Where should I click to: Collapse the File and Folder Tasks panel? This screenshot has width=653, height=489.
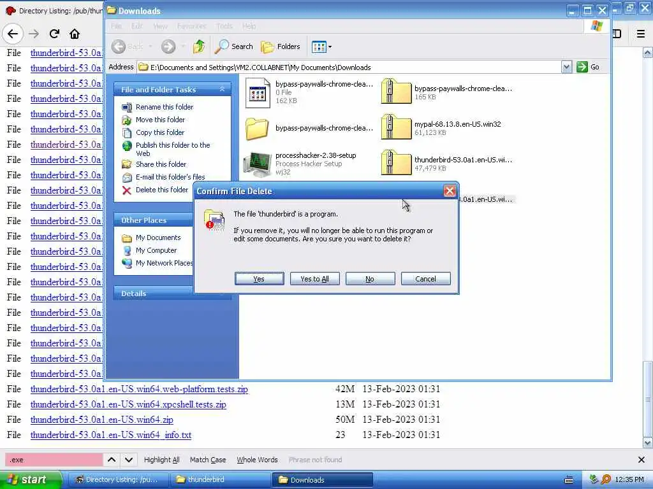tap(222, 89)
